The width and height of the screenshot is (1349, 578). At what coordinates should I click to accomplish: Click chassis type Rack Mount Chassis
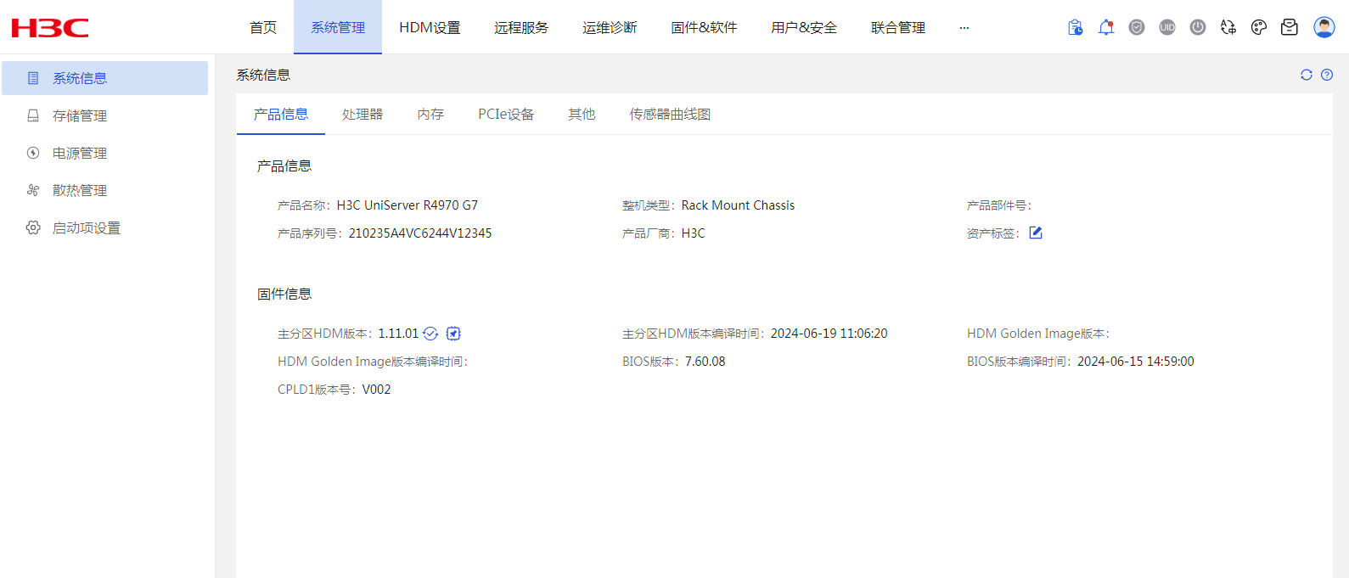pos(738,205)
